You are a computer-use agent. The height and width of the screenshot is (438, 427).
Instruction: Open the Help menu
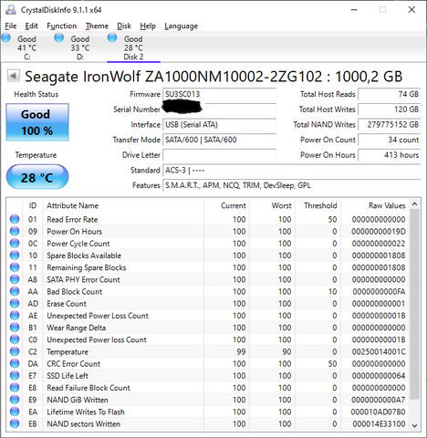[148, 26]
